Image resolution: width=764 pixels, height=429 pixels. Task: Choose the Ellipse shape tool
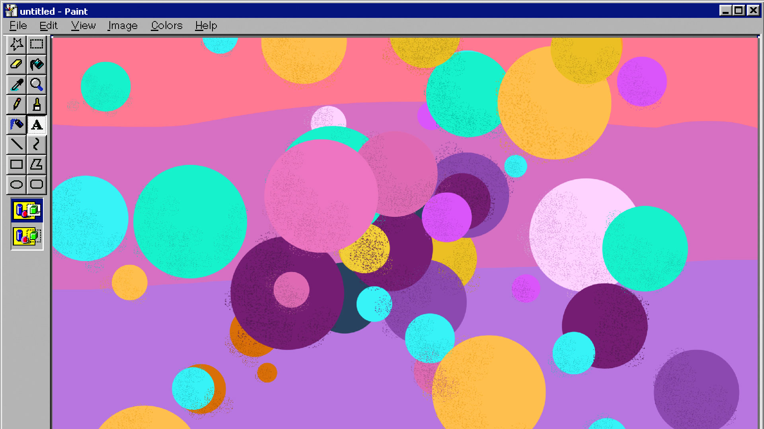[x=16, y=184]
